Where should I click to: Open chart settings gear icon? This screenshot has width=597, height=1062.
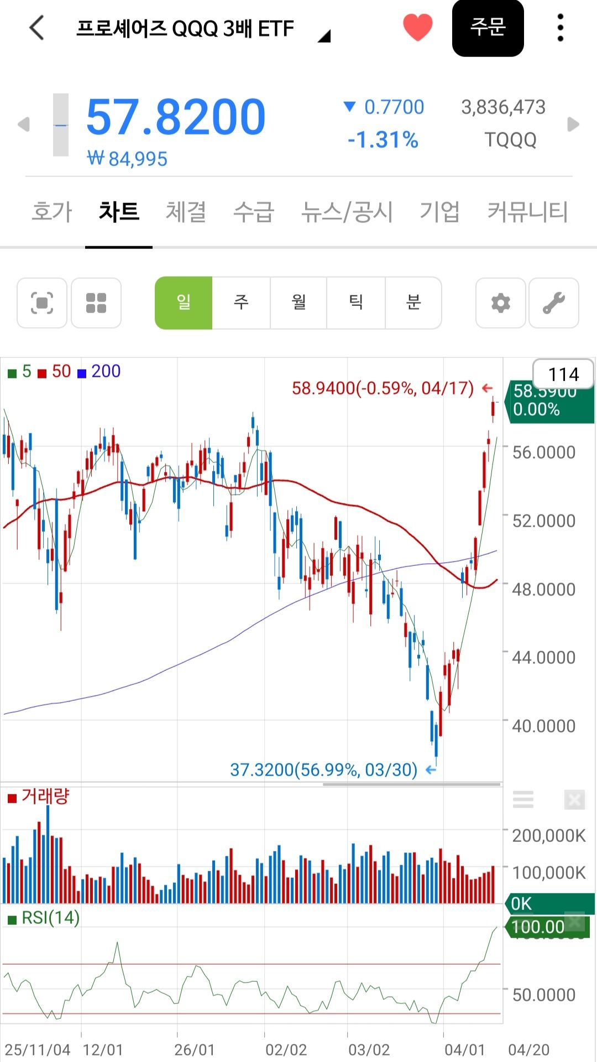[x=501, y=303]
